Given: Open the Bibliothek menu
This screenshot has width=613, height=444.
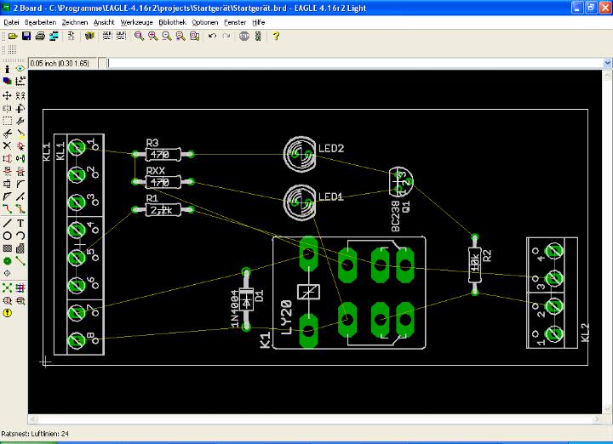Looking at the screenshot, I should [160, 21].
